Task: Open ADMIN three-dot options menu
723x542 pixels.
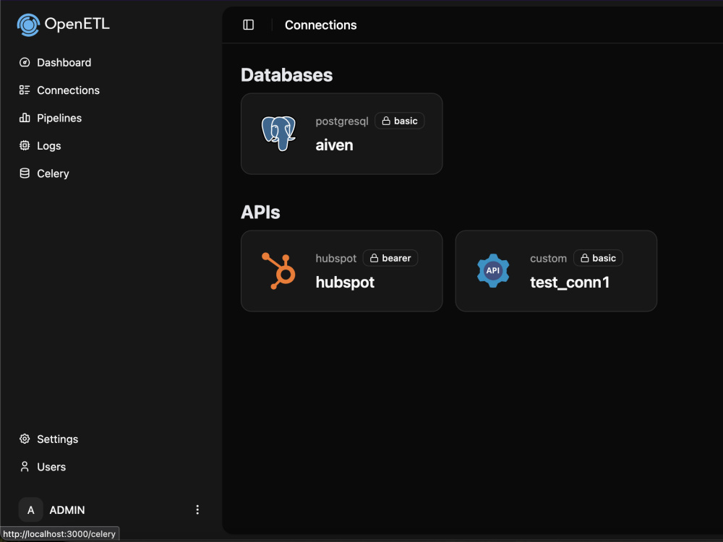Action: (197, 509)
